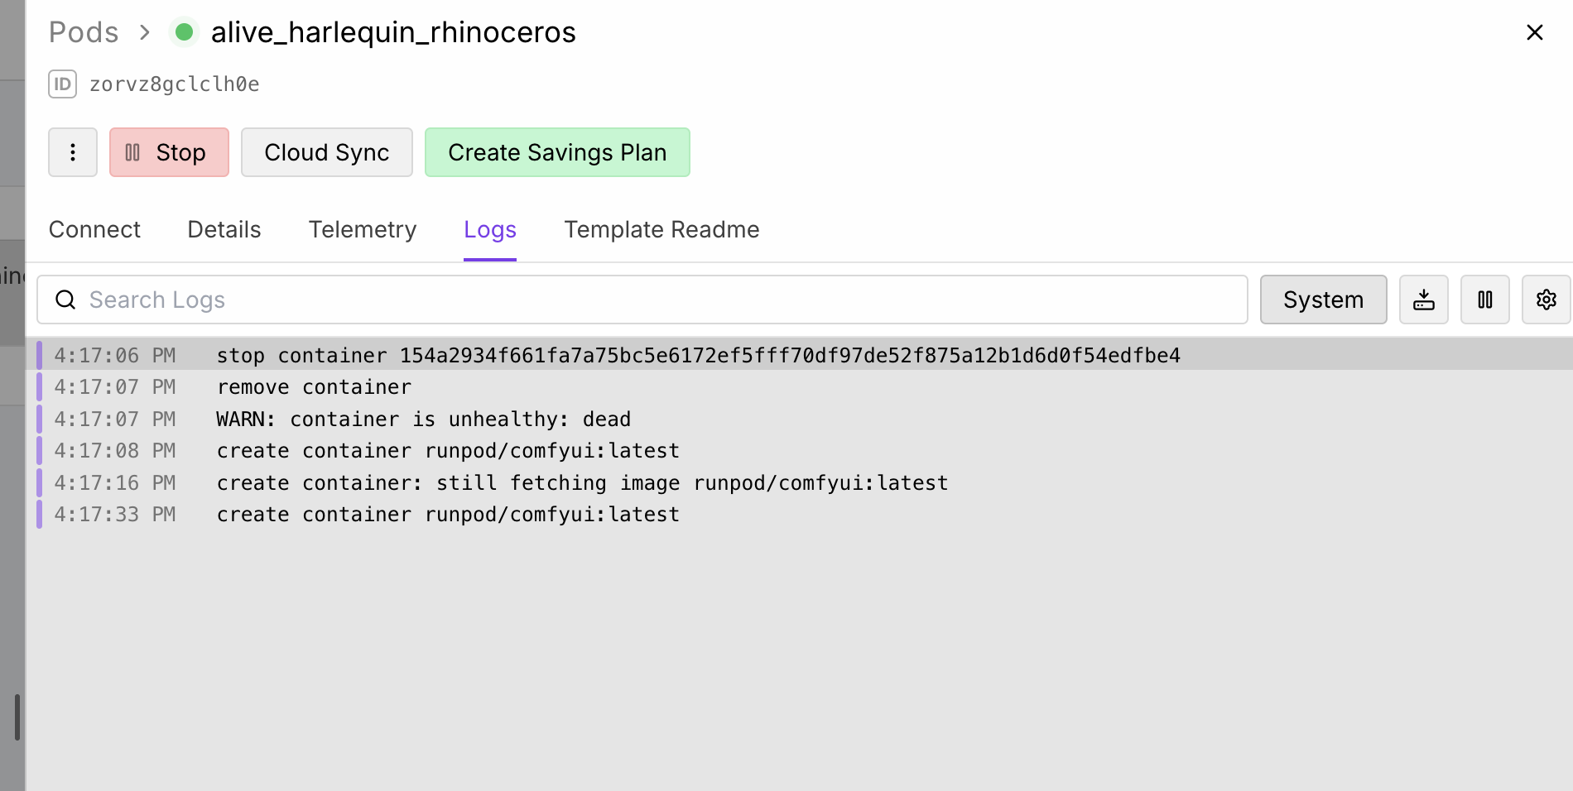Switch to the Connect tab

[94, 229]
